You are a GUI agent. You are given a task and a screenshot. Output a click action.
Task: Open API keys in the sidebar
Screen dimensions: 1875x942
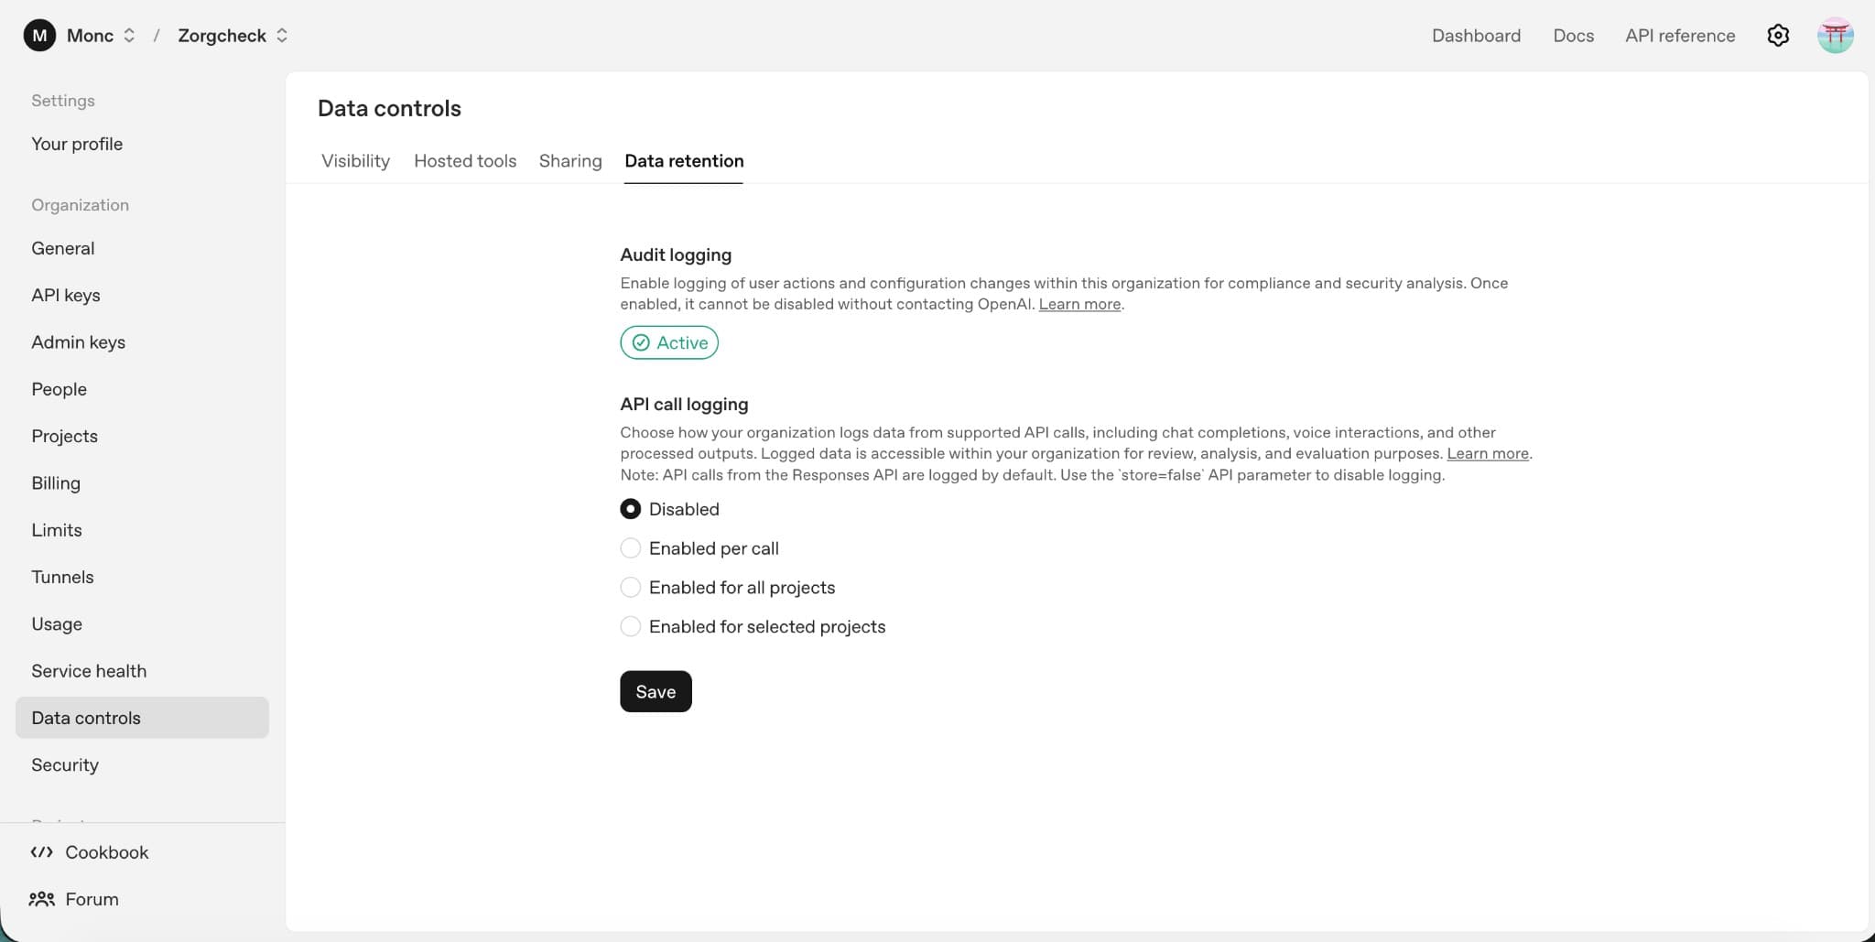66,295
